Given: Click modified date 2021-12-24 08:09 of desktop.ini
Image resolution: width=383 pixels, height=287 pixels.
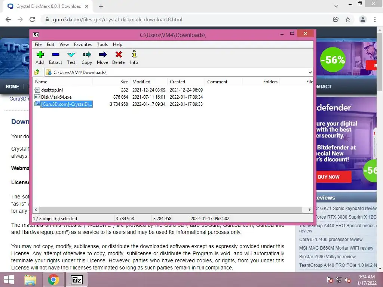Looking at the screenshot, I should click(149, 90).
